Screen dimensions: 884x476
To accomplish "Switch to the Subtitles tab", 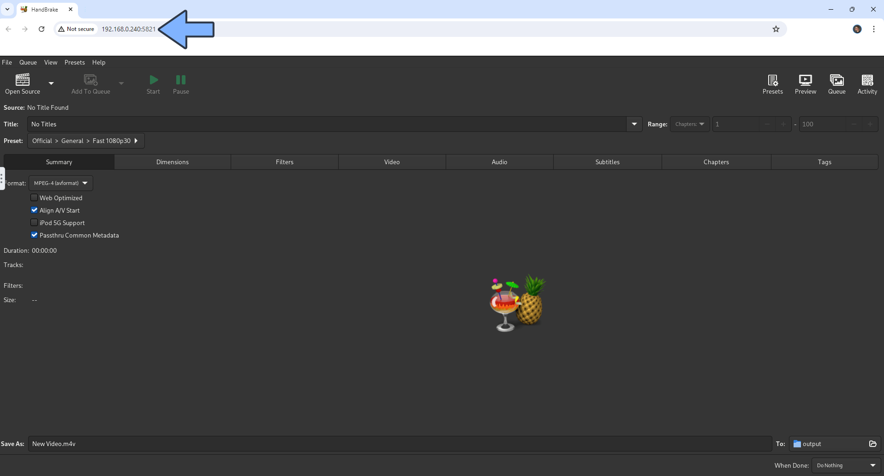I will [608, 162].
